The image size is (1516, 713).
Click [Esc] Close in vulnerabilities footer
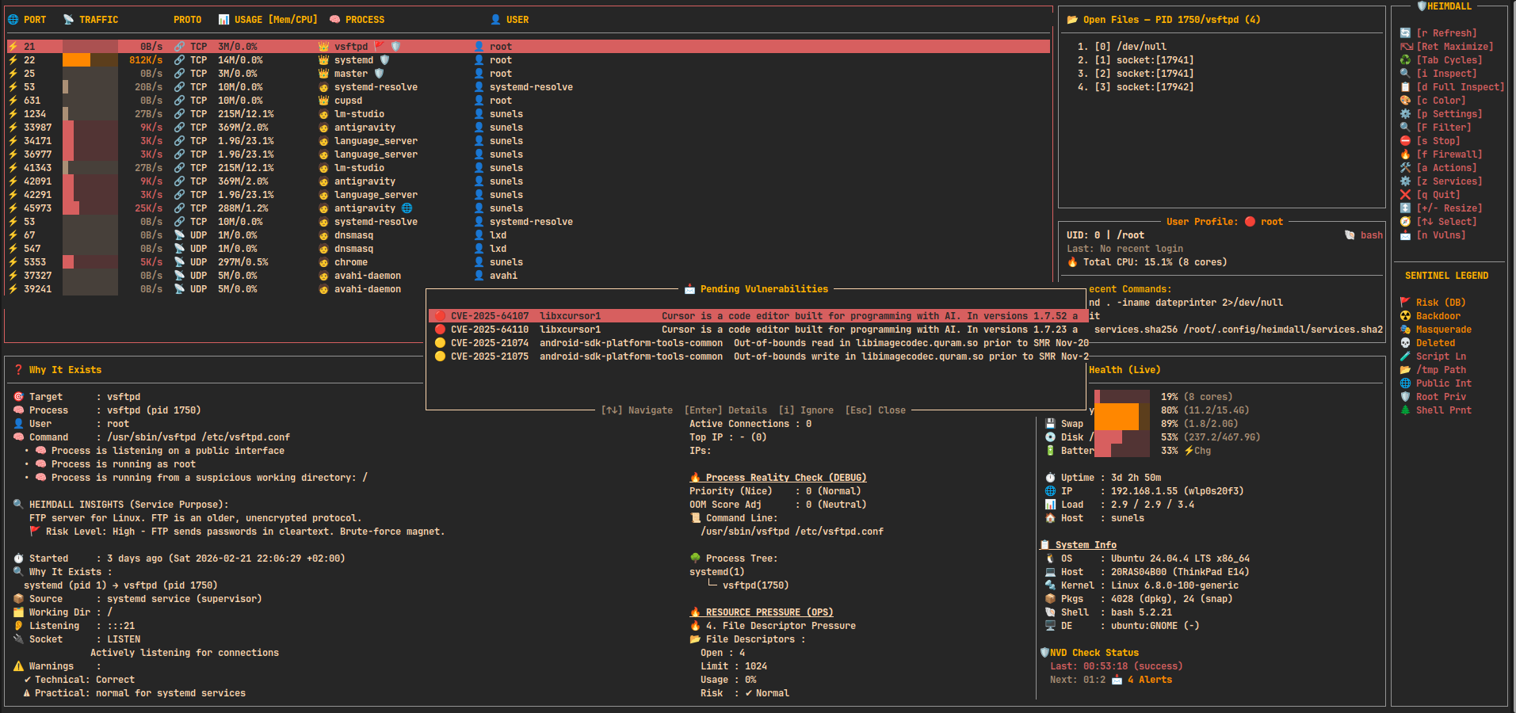point(875,410)
